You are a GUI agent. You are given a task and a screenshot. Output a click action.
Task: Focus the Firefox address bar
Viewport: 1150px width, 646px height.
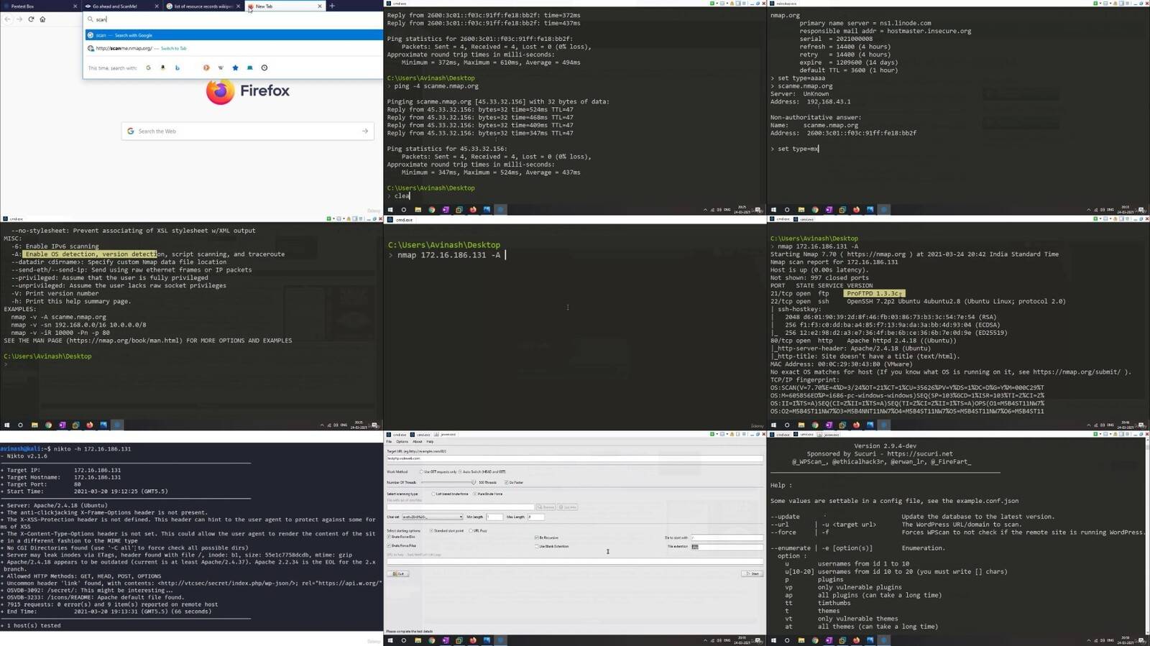coord(234,19)
